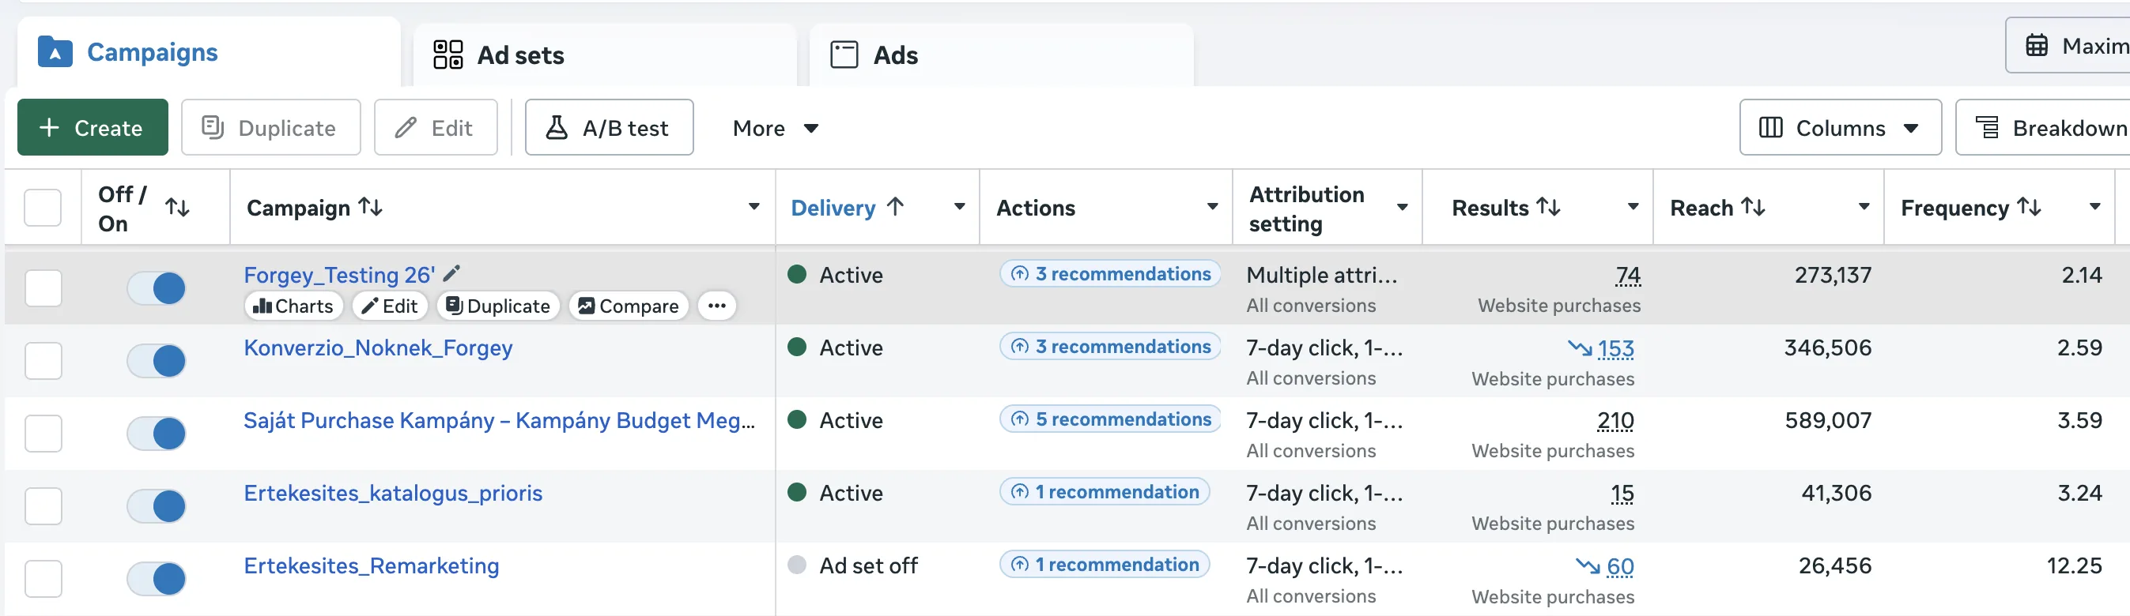Switch to the Ads tab
Screen dimensions: 2130x616
(1000, 55)
